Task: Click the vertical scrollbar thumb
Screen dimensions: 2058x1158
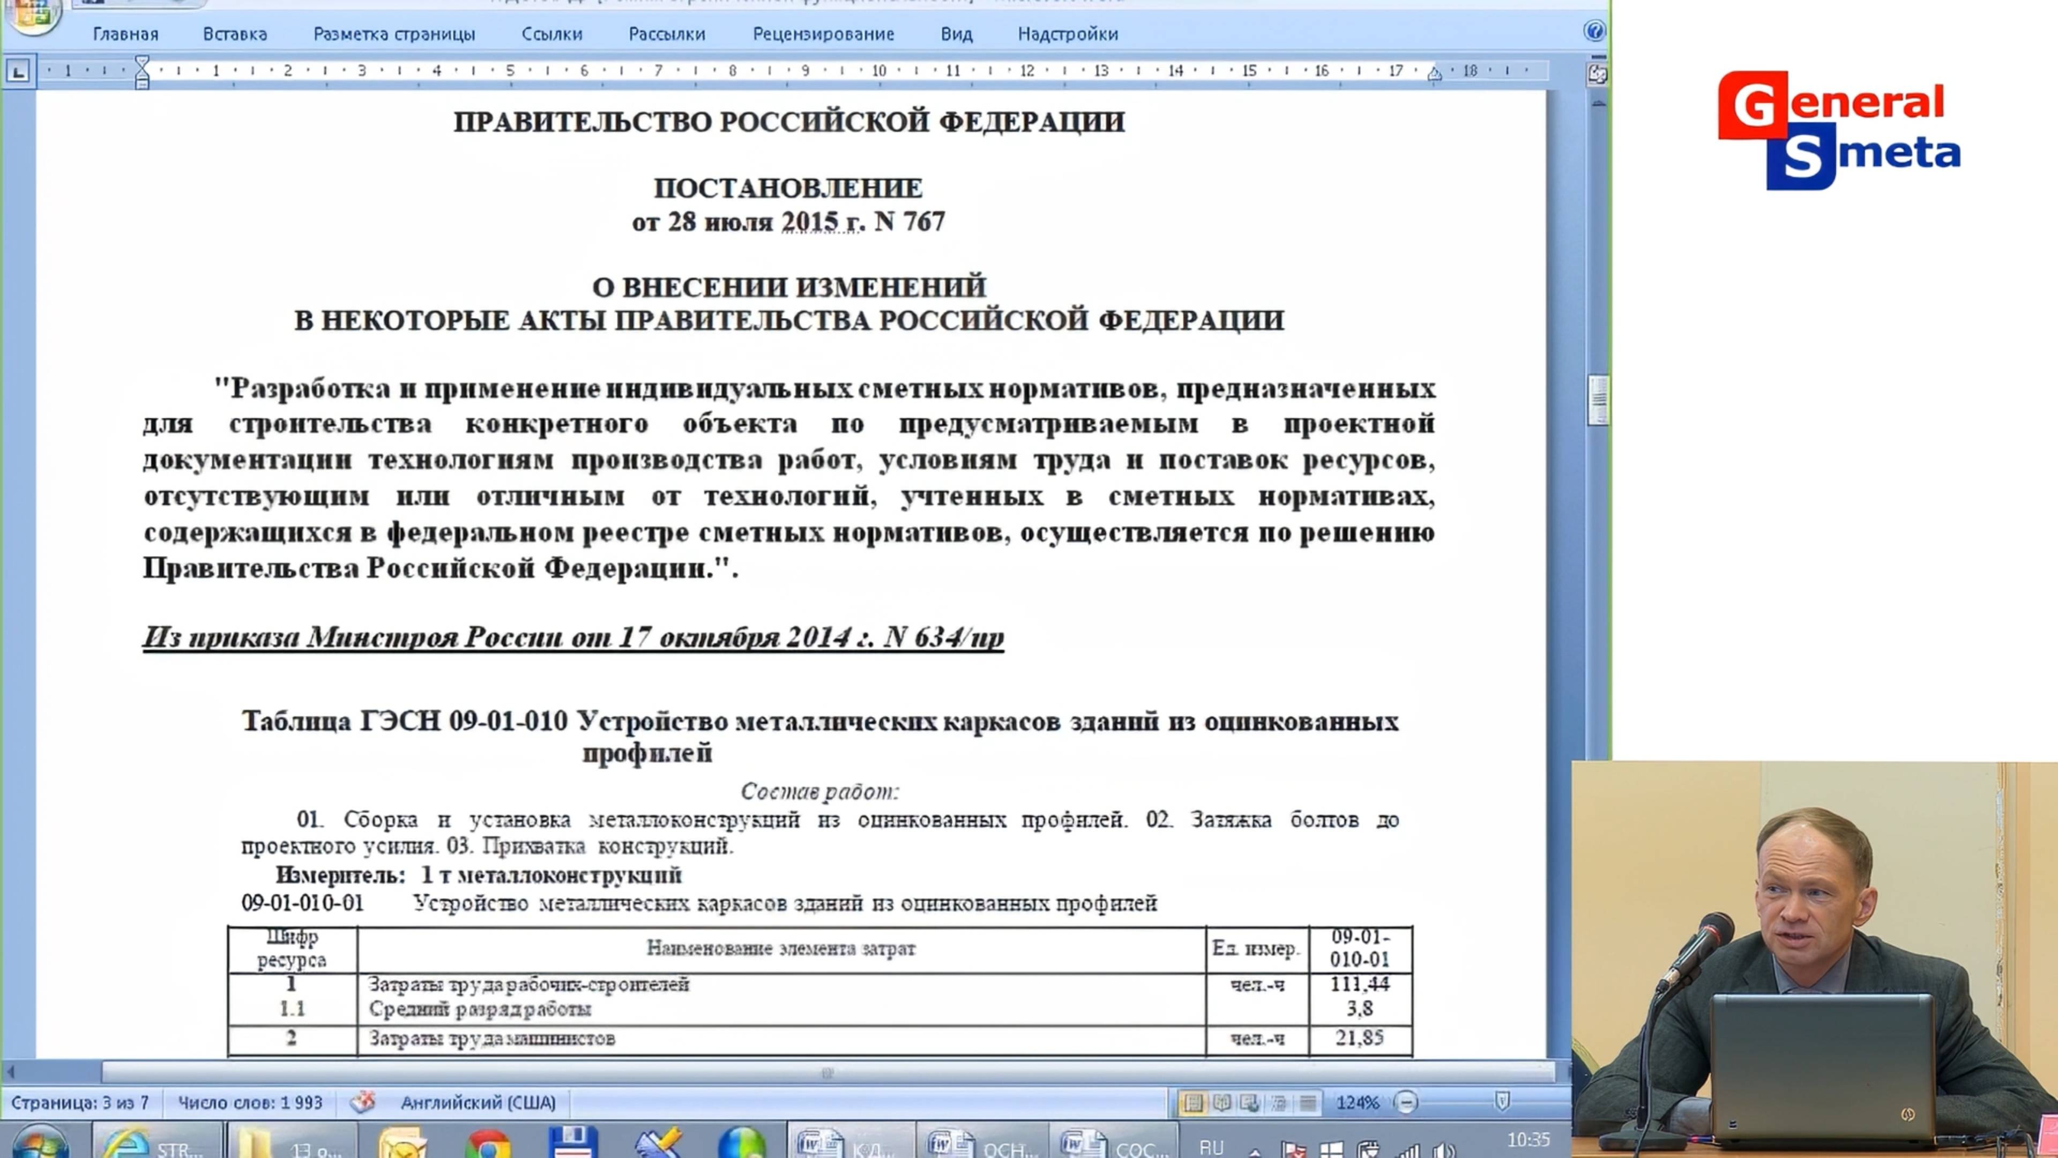Action: 1598,399
